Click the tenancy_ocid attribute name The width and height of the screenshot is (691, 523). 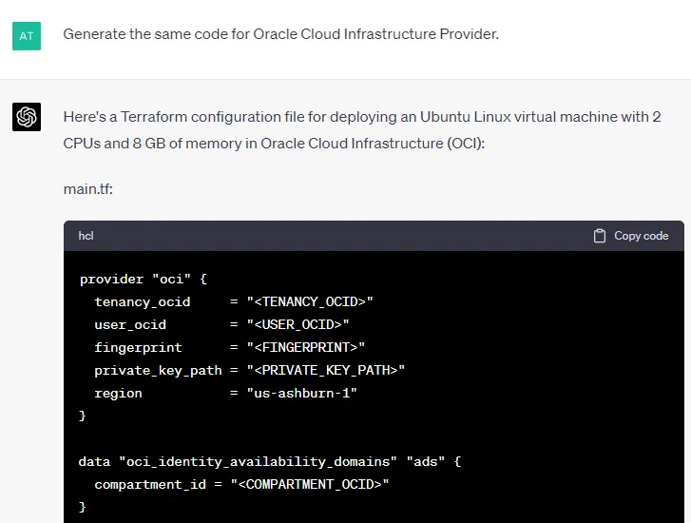[143, 302]
